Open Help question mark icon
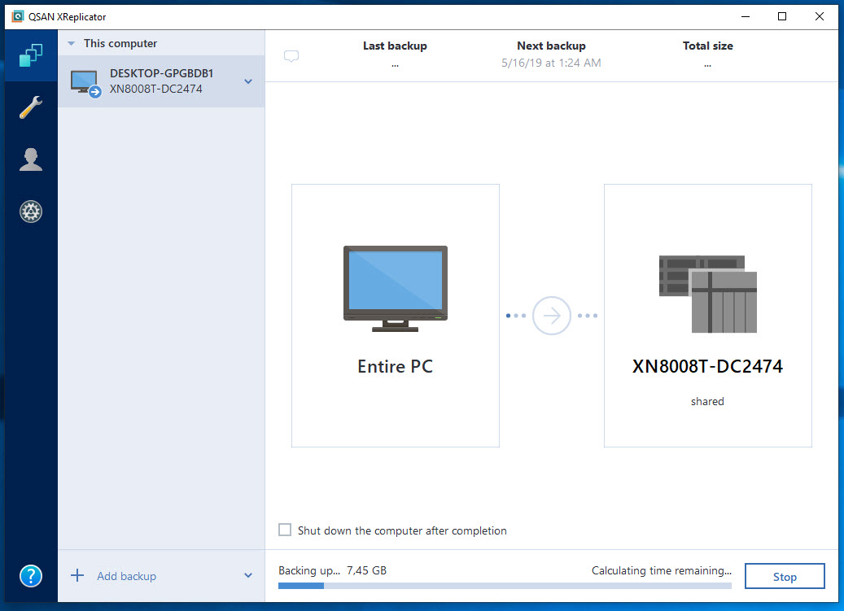Image resolution: width=844 pixels, height=611 pixels. [31, 576]
